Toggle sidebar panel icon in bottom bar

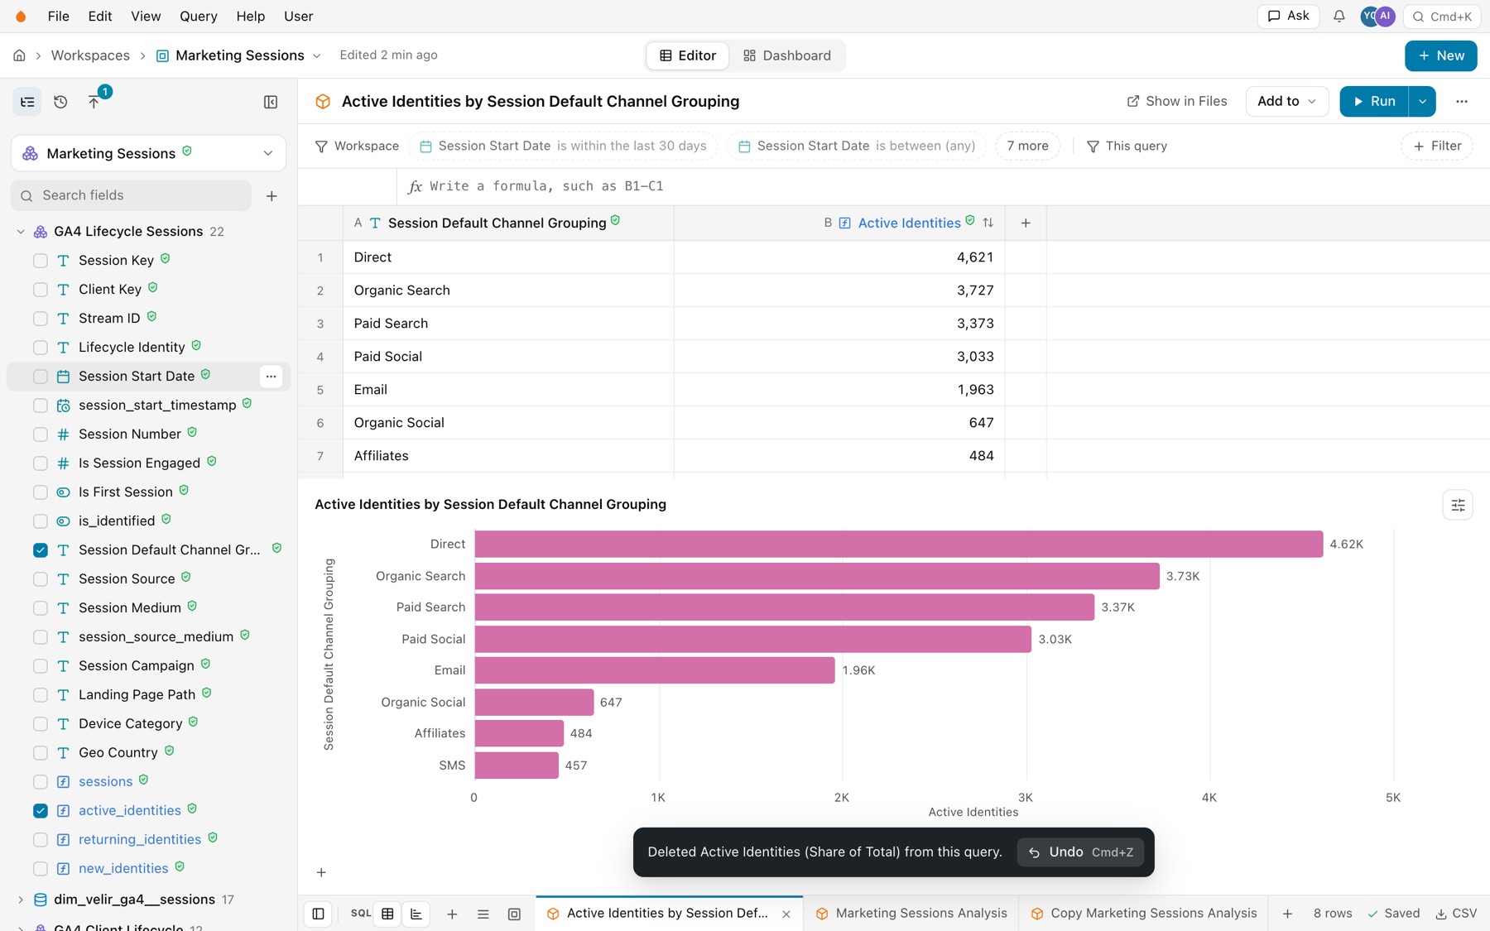318,914
